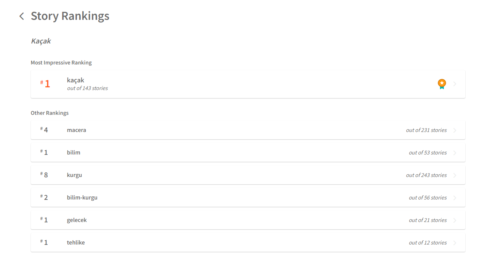
Task: Click the Kaçak story title
Action: pyautogui.click(x=41, y=41)
